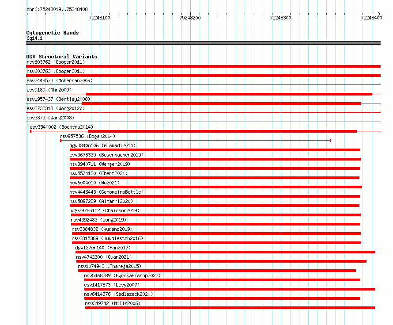This screenshot has width=393, height=325.
Task: Click the red bar under esv1957437 (Bentley2008)
Action: coord(221,103)
